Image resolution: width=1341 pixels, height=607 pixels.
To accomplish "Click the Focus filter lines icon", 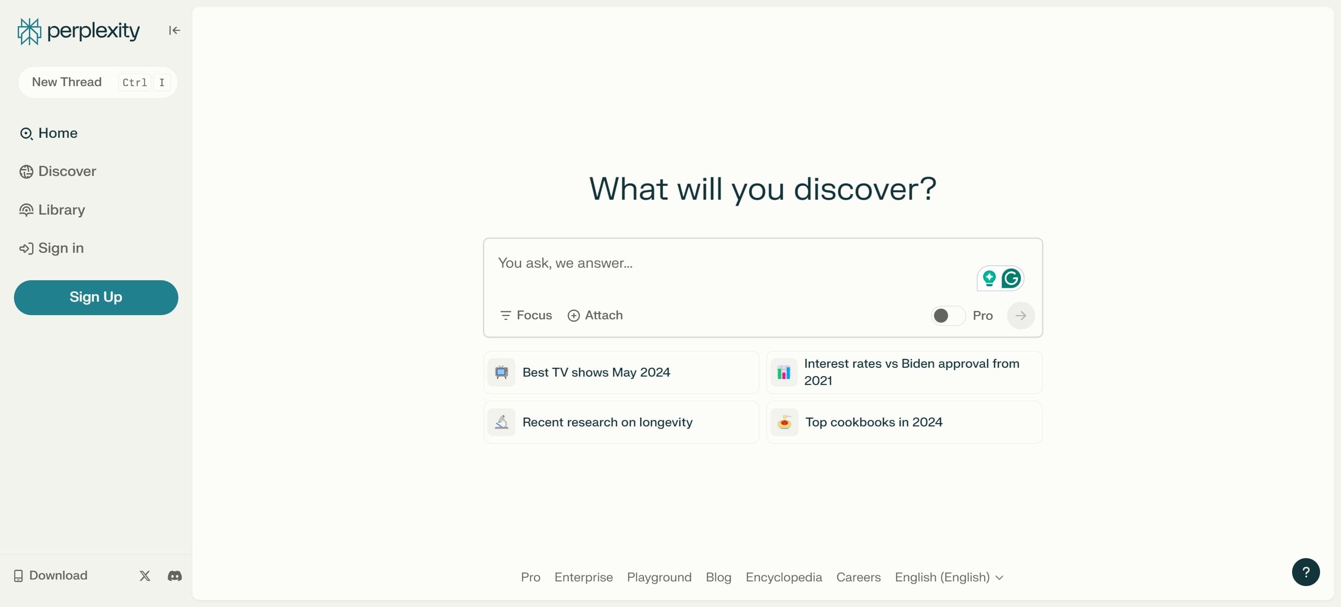I will click(505, 316).
